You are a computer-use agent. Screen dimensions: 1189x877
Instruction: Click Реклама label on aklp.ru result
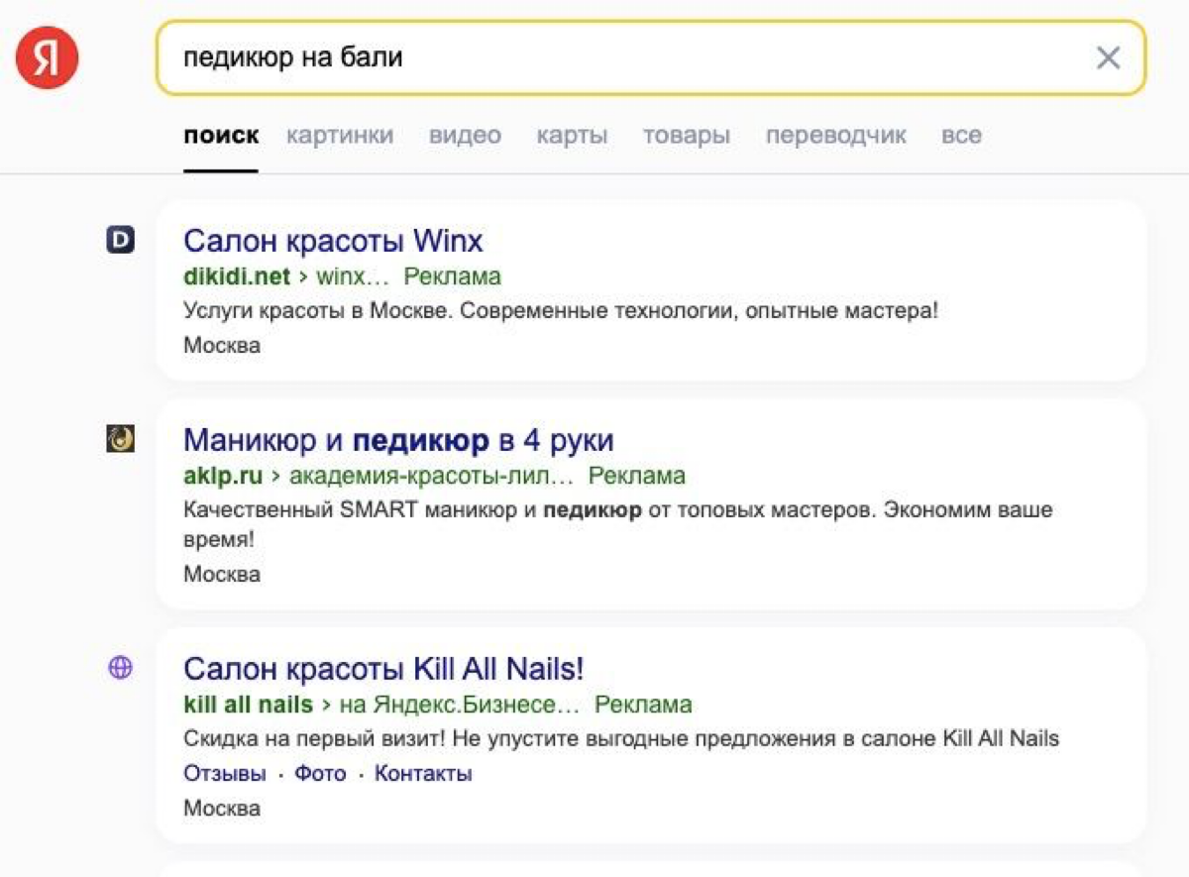click(x=637, y=476)
